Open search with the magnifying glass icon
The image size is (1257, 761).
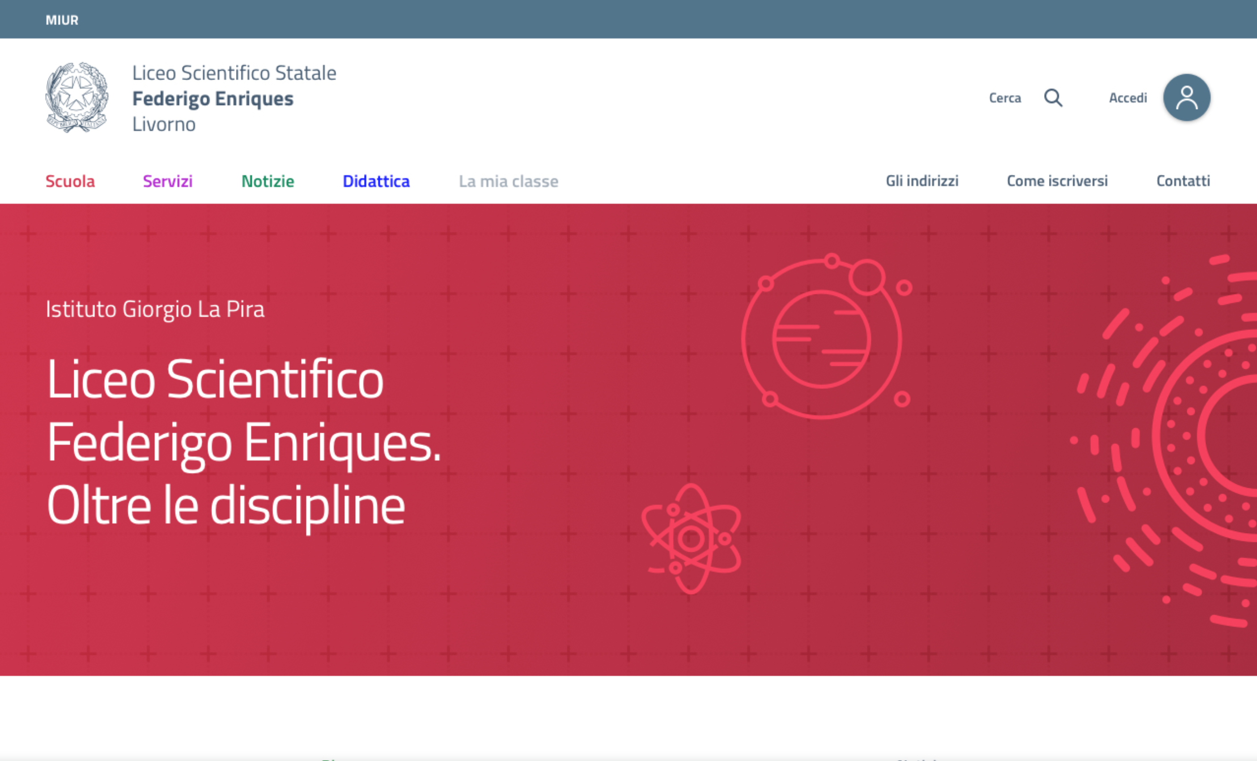pos(1053,97)
